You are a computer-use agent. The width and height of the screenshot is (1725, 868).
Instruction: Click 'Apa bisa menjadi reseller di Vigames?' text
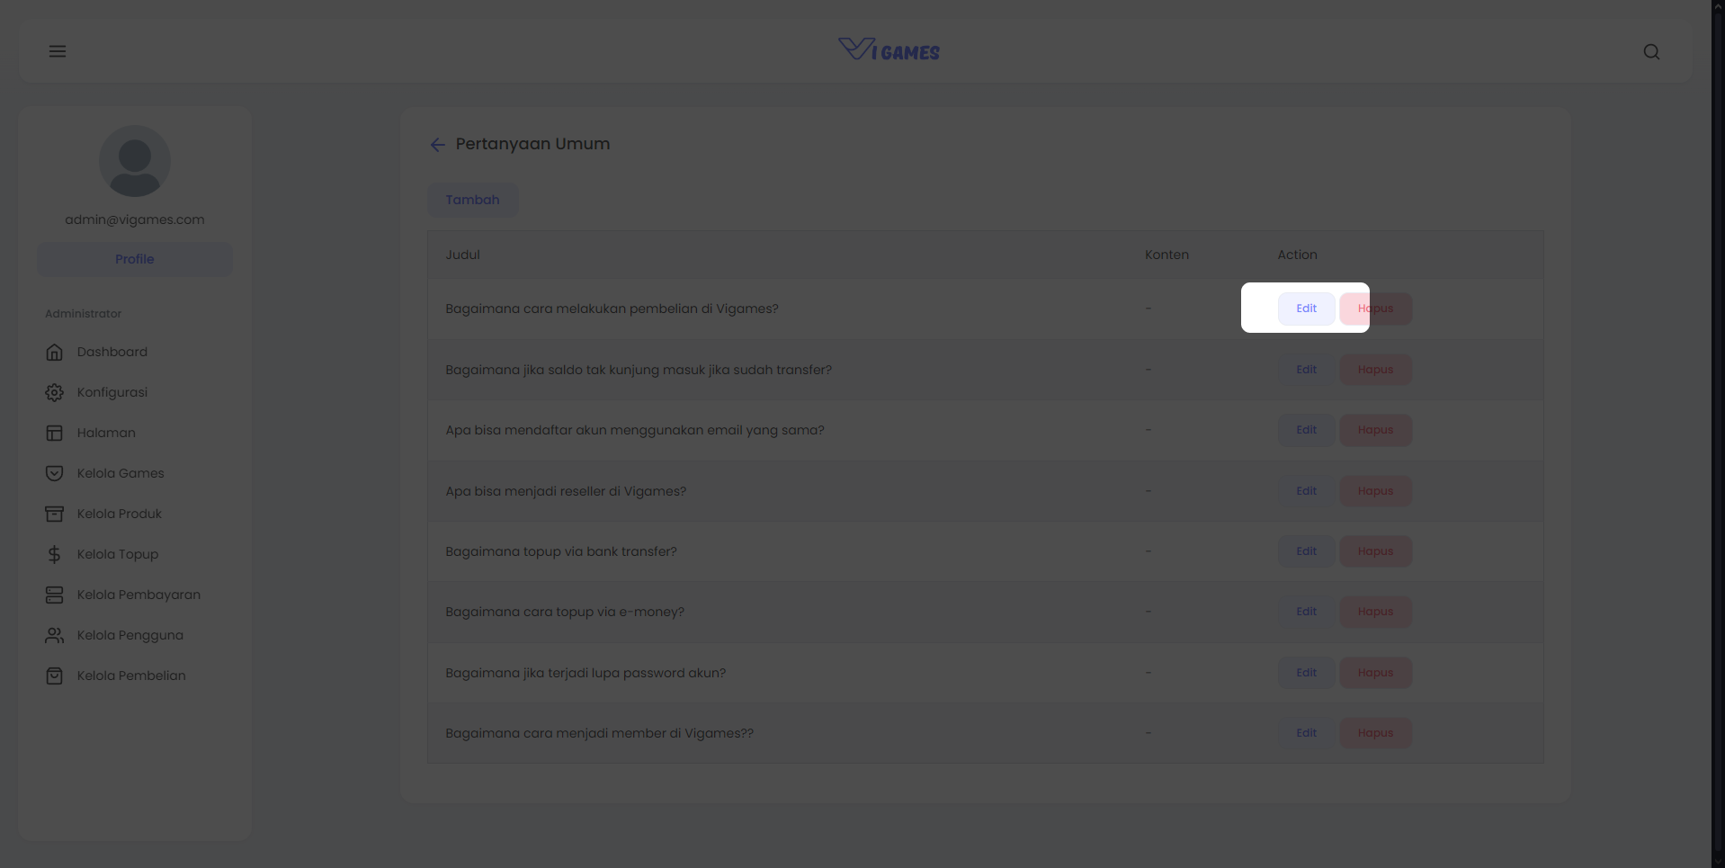(566, 491)
